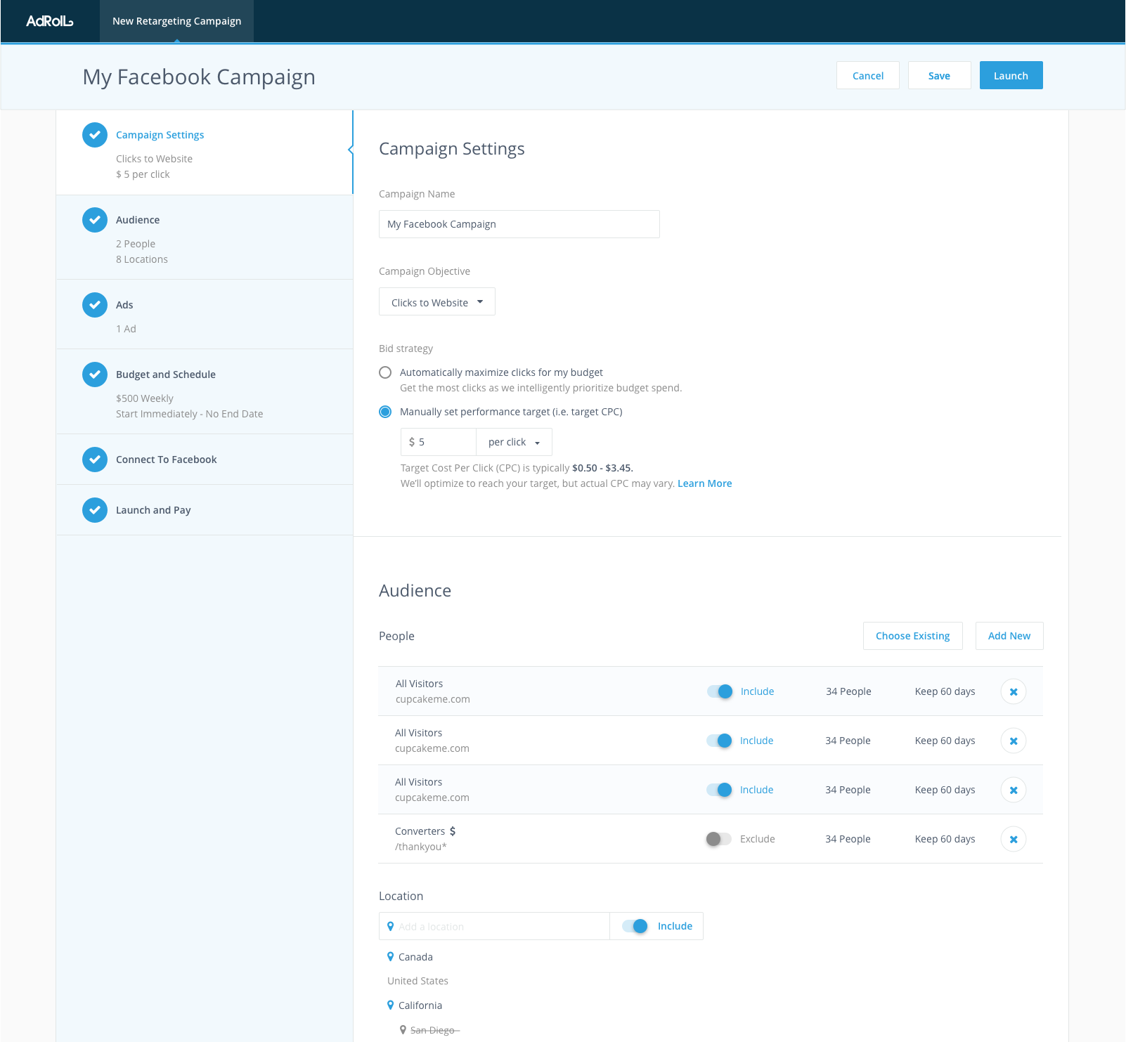Select manually set performance target option
This screenshot has height=1042, width=1126.
tap(385, 412)
